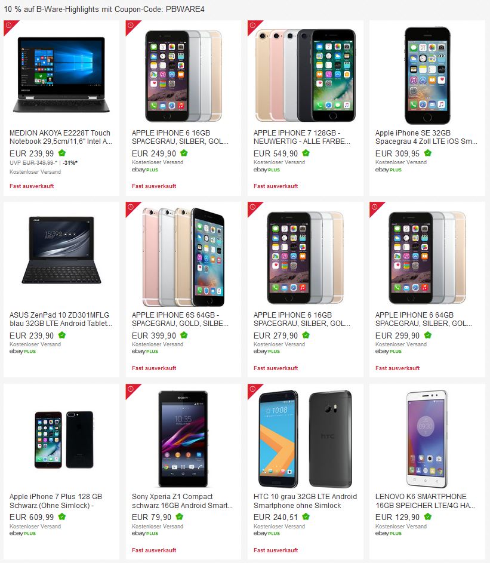490x563 pixels.
Task: Open the HTC 10 grau 32GB LTE title link
Action: pos(305,501)
